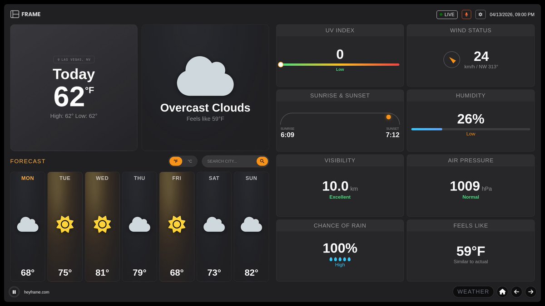545x306 pixels.
Task: Open the SUN forecast card
Action: point(251,227)
